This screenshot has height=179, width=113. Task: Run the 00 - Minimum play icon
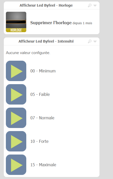pyautogui.click(x=16, y=71)
